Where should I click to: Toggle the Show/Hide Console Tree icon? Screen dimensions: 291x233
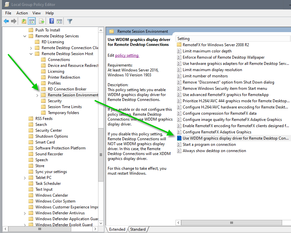click(x=32, y=21)
